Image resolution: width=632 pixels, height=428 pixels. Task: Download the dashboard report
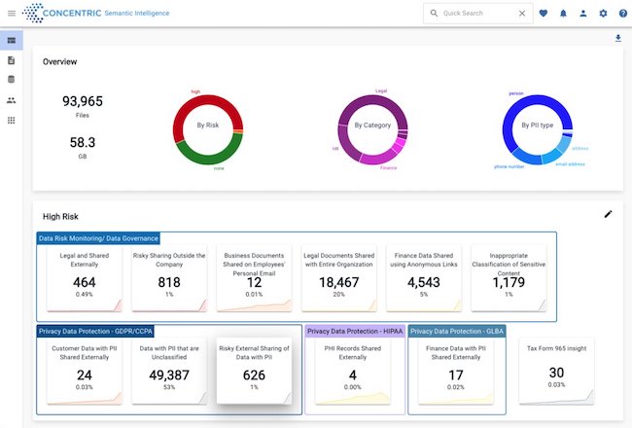[617, 39]
